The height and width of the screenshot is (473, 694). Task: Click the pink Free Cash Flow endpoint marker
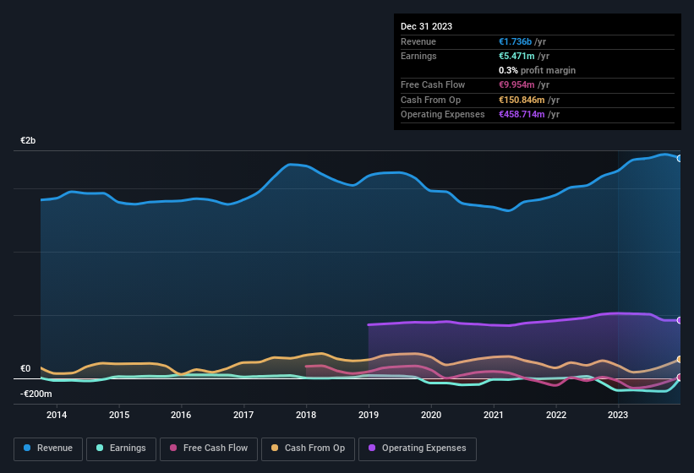click(x=679, y=378)
